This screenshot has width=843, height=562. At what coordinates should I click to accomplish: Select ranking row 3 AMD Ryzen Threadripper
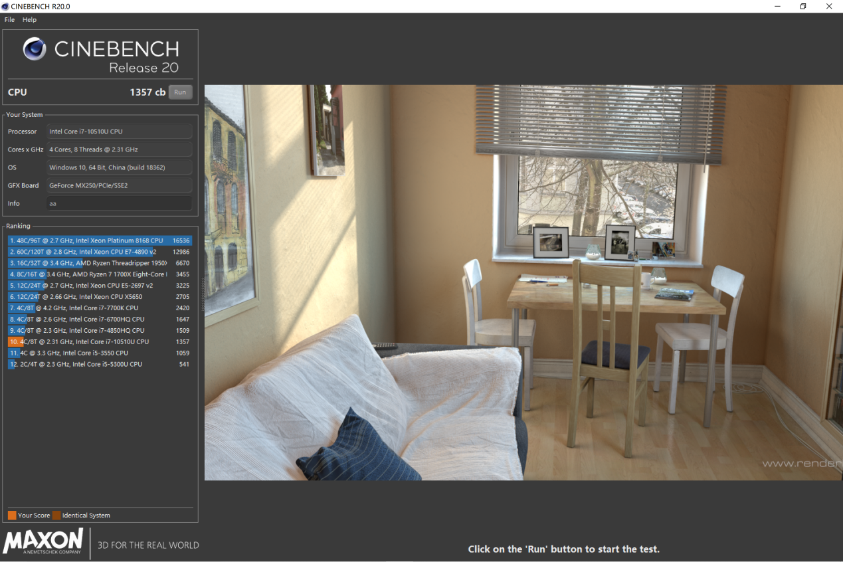coord(100,263)
